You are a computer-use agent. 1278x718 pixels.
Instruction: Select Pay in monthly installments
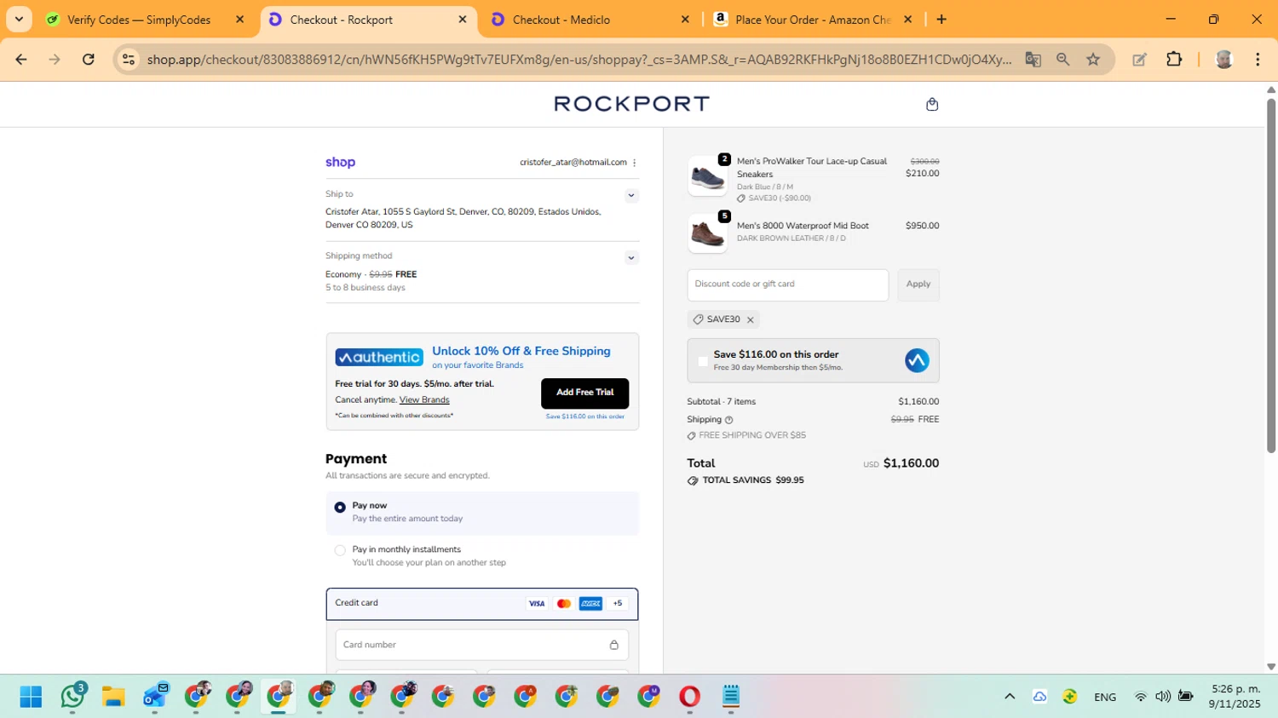point(340,550)
